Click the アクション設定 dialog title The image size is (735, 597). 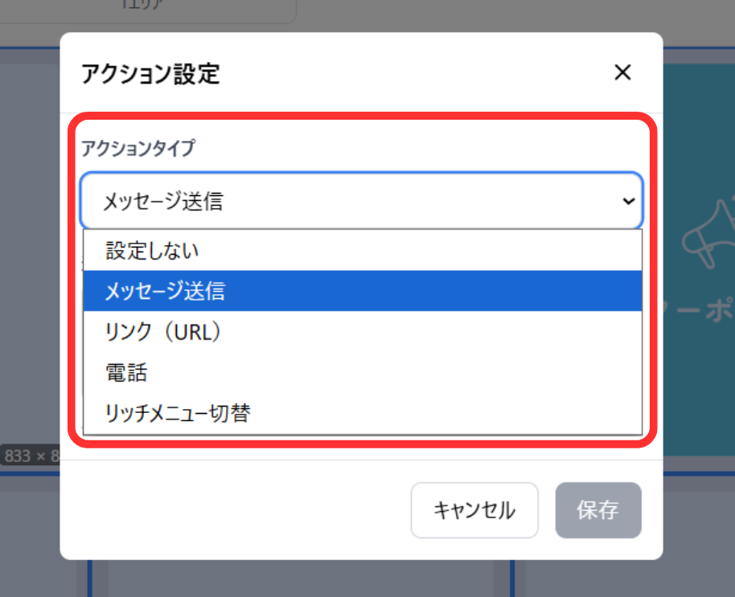coord(150,75)
